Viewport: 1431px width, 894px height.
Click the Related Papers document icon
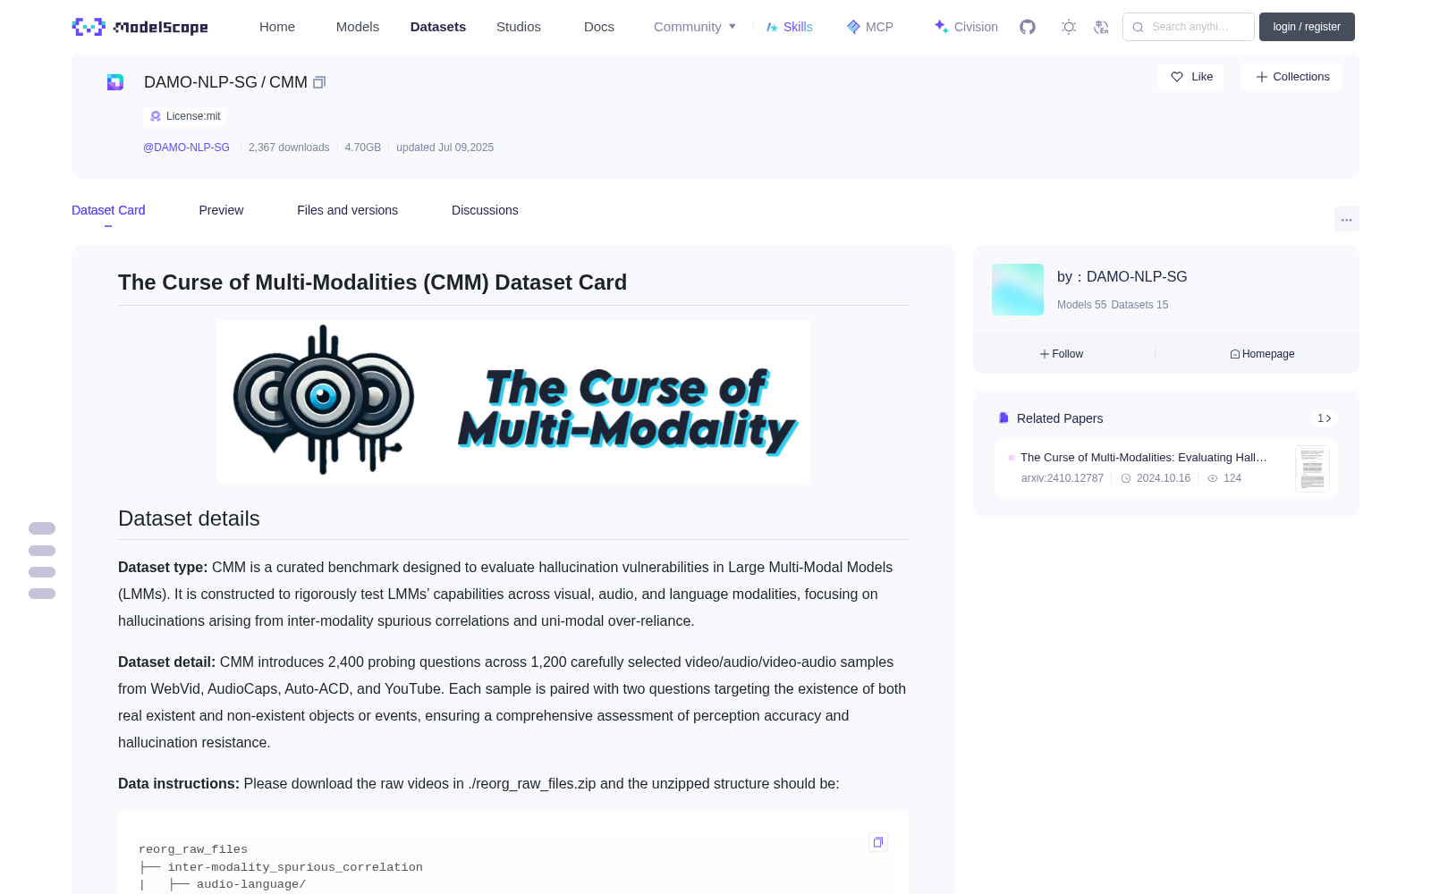pos(1003,418)
